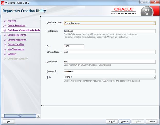Click the Port field containing 1522

(x=74, y=46)
